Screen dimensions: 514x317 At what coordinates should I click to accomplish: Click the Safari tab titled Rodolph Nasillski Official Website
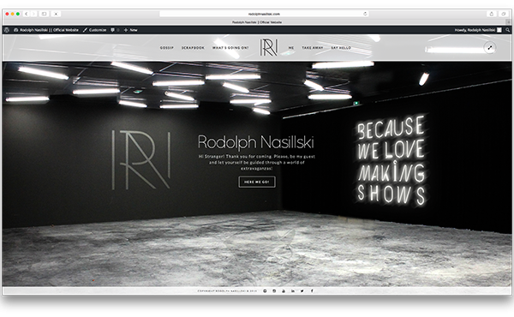(257, 22)
